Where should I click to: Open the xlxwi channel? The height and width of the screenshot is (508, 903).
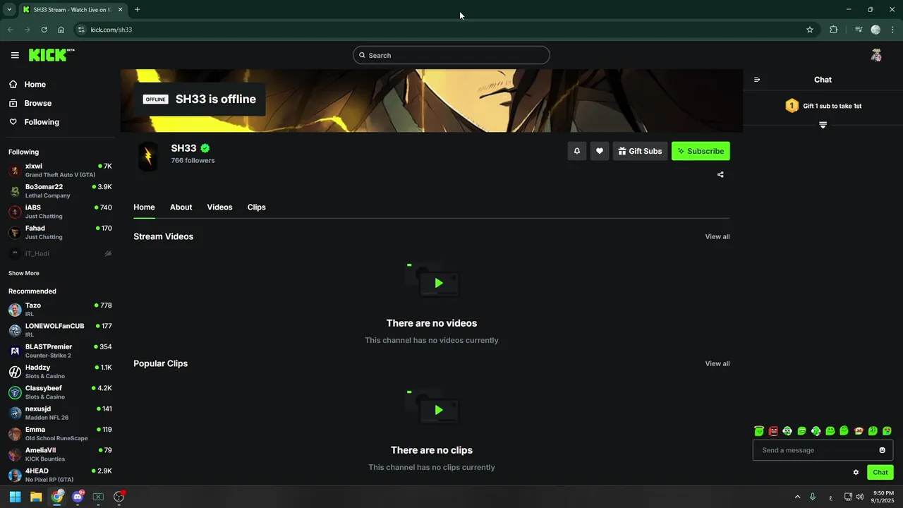coord(60,170)
